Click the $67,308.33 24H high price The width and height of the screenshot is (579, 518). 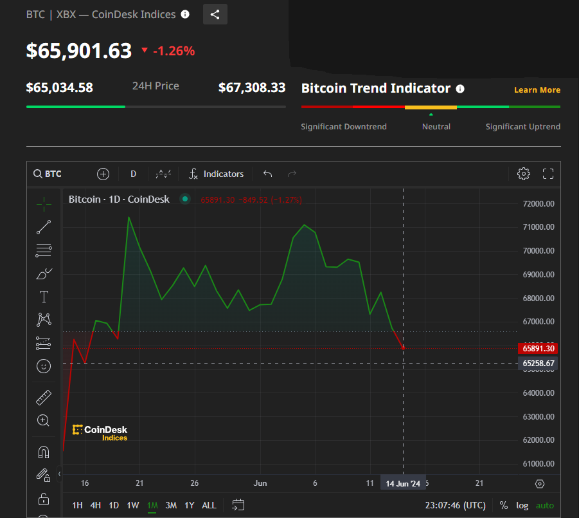point(252,88)
